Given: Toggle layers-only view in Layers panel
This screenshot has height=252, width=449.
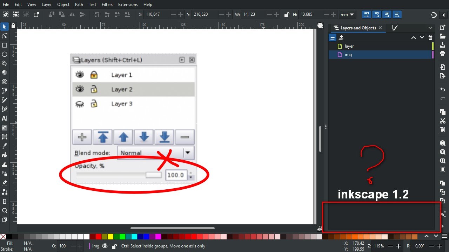Looking at the screenshot, I should pos(333,37).
